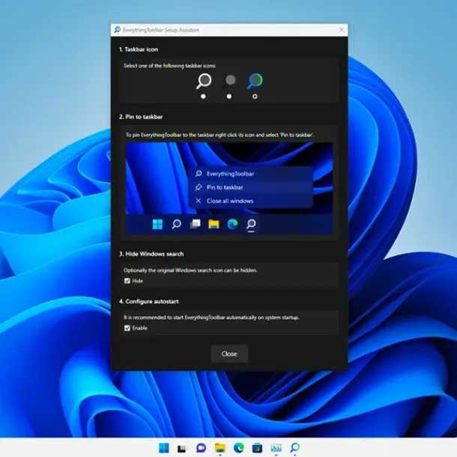Screen dimensions: 457x457
Task: Open Microsoft Store from the taskbar
Action: point(257,448)
